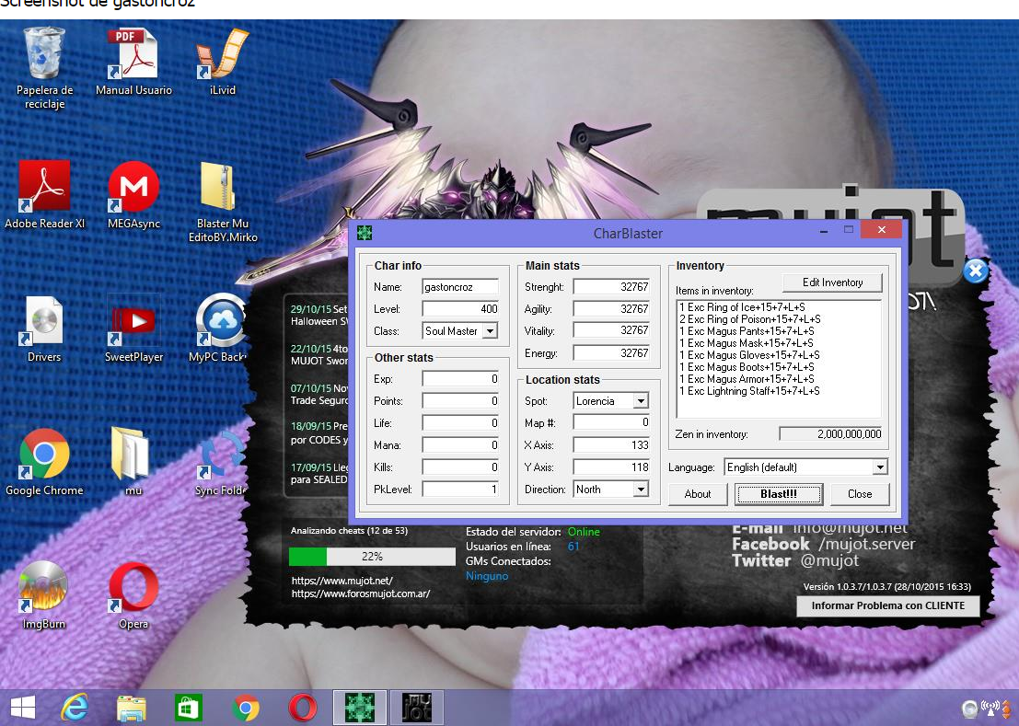Open Opera from the taskbar
This screenshot has width=1019, height=726.
(303, 708)
